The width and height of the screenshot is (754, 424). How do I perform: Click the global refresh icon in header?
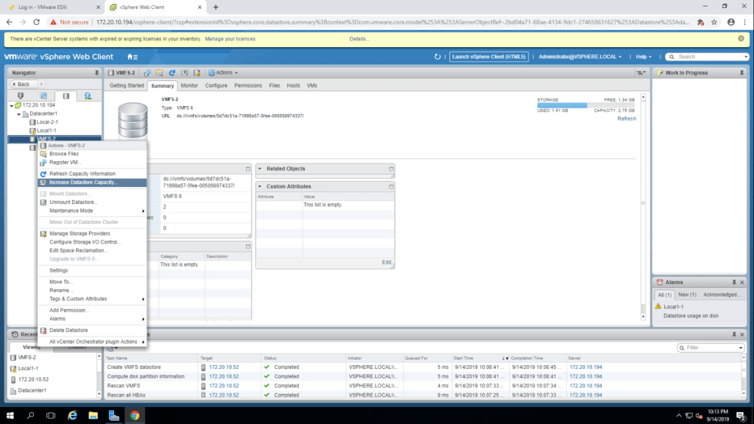pyautogui.click(x=437, y=57)
